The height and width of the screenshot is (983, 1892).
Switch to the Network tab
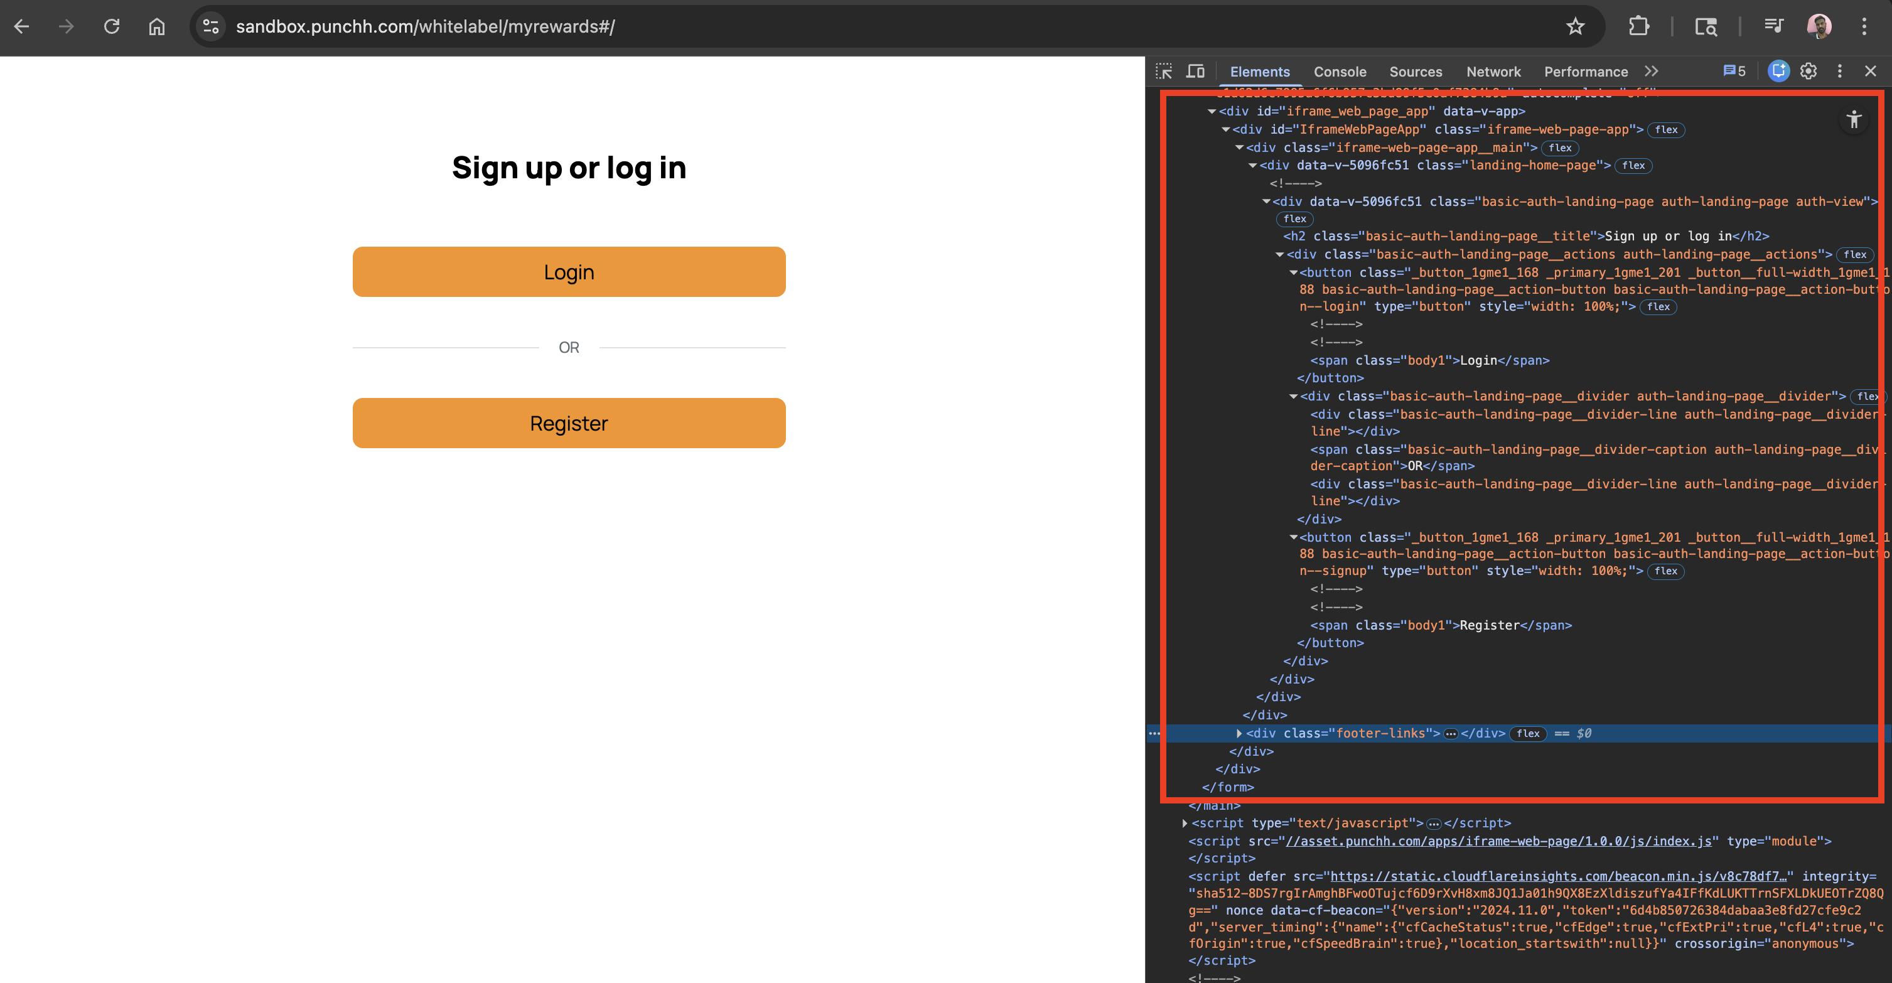(x=1493, y=72)
